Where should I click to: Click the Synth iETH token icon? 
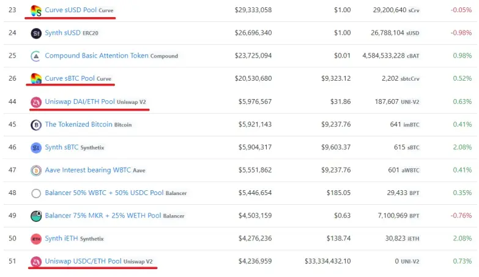[x=36, y=239]
